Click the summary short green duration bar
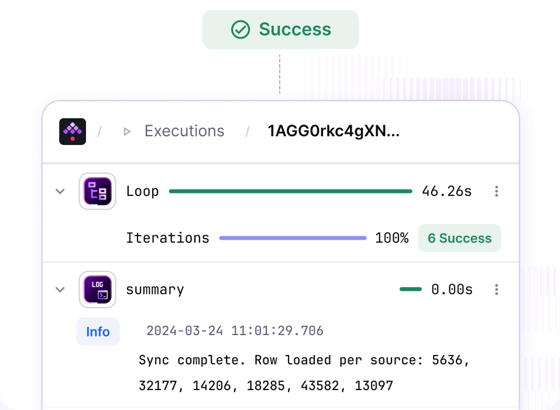The height and width of the screenshot is (410, 560). 411,290
